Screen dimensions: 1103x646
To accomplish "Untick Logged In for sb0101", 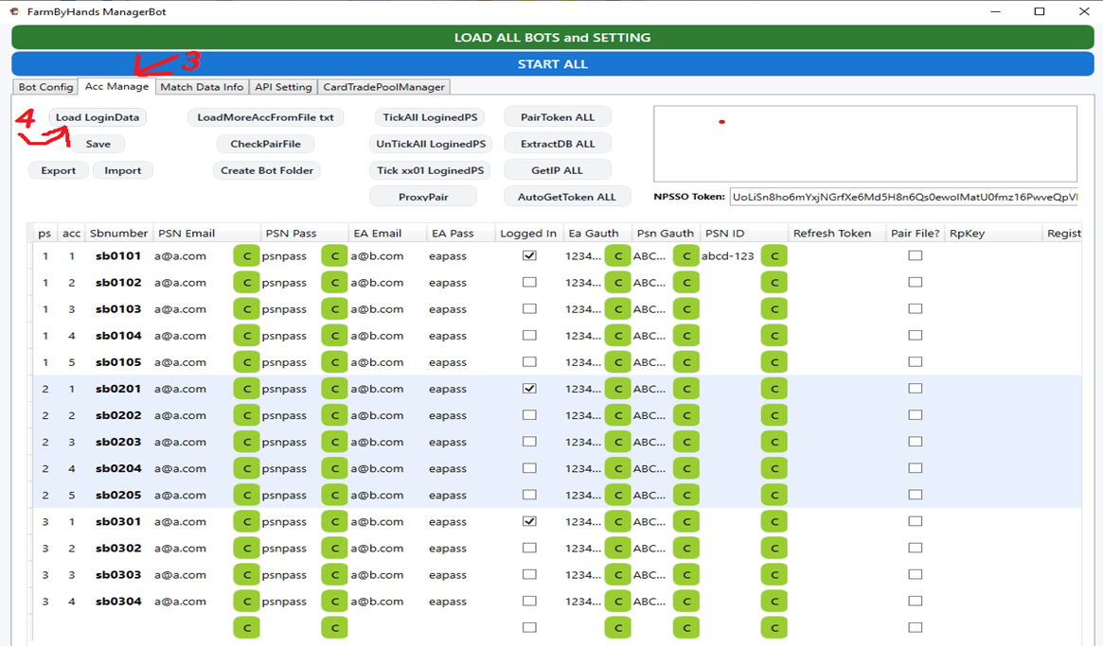I will pos(529,256).
